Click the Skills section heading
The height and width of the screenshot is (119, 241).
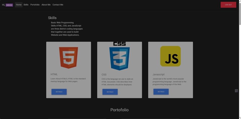point(52,18)
